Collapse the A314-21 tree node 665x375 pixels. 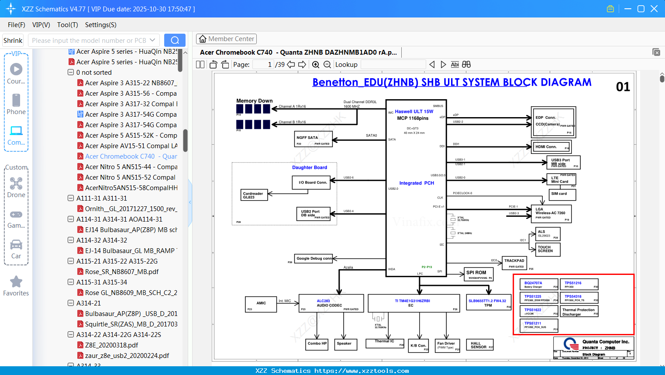(71, 303)
